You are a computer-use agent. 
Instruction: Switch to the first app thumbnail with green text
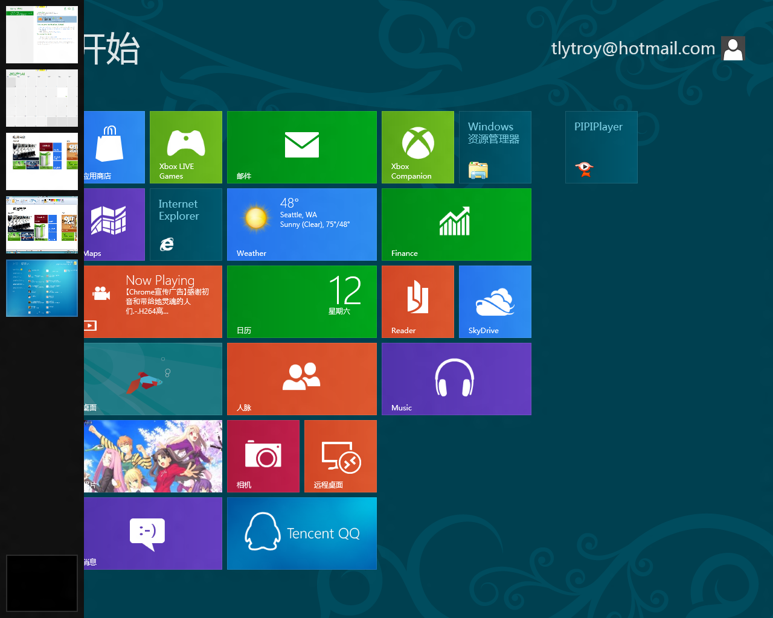point(42,34)
